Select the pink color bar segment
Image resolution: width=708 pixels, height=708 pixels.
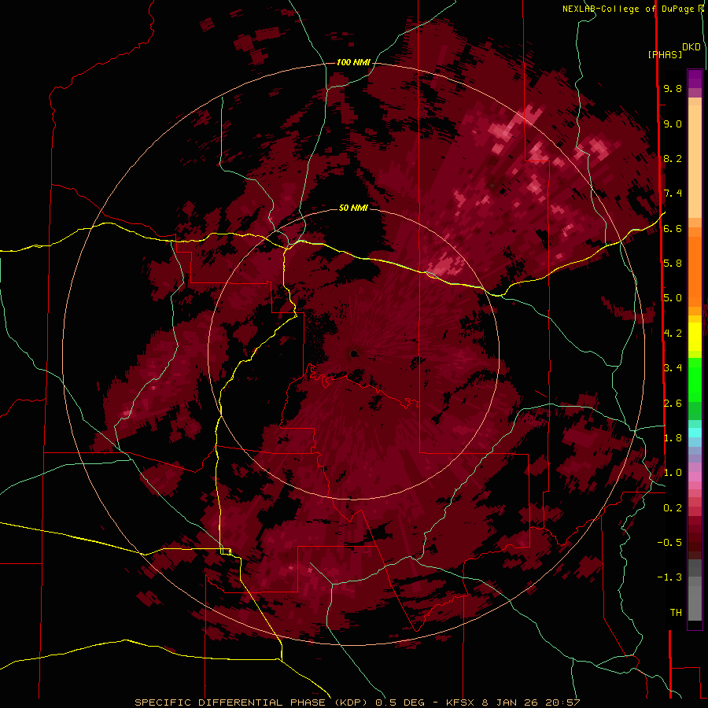(x=695, y=476)
